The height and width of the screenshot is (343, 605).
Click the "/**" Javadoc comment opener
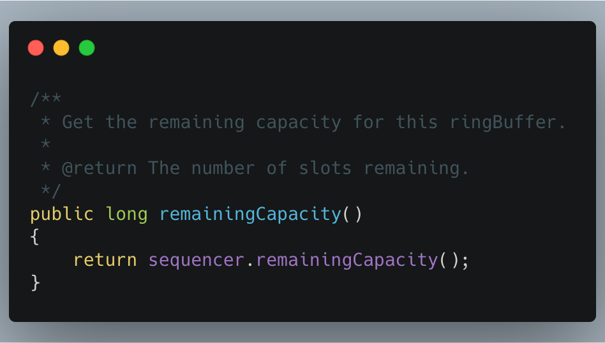click(46, 99)
